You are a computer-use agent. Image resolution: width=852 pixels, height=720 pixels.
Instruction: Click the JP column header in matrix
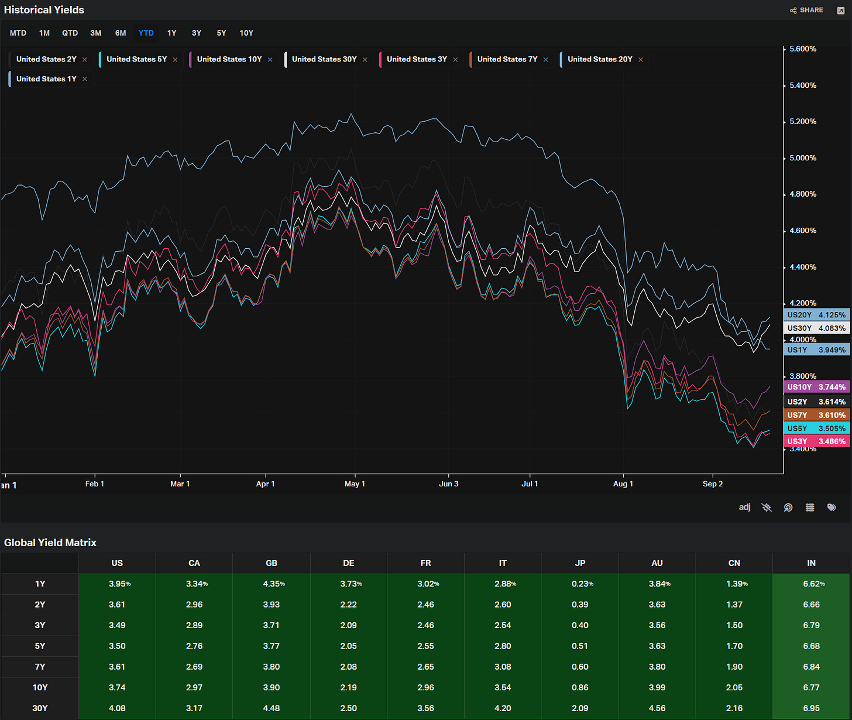click(x=580, y=563)
